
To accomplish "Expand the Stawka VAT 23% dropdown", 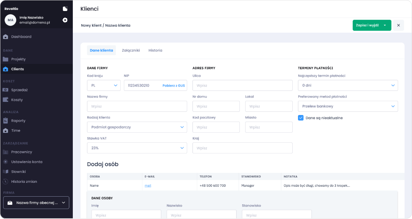I will [137, 148].
